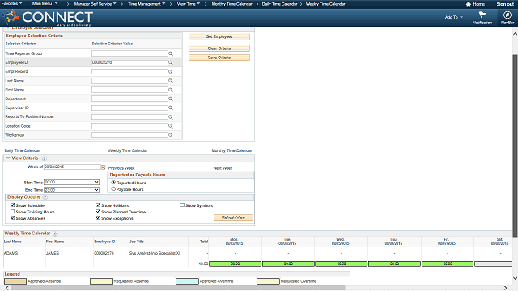
Task: Open lookup for First Name field
Action: 171,90
